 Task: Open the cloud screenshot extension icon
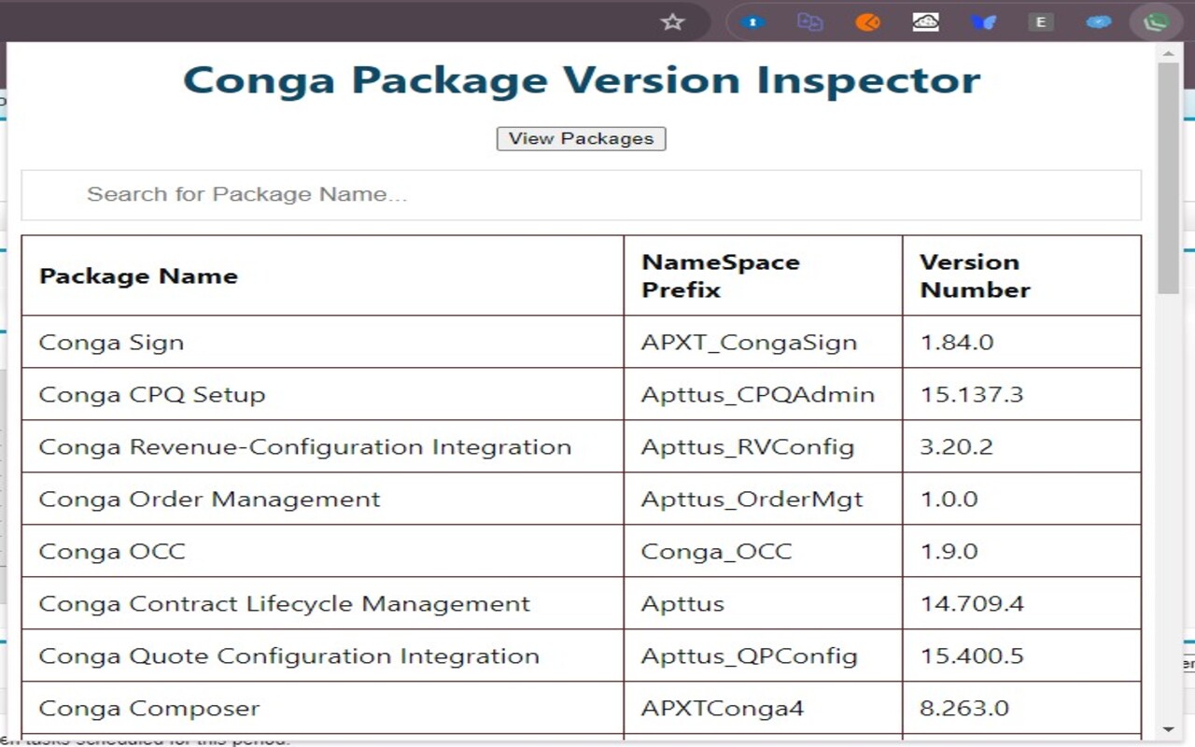click(925, 21)
